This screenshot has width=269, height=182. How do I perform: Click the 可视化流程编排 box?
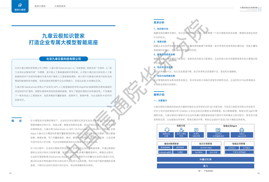click(239, 152)
